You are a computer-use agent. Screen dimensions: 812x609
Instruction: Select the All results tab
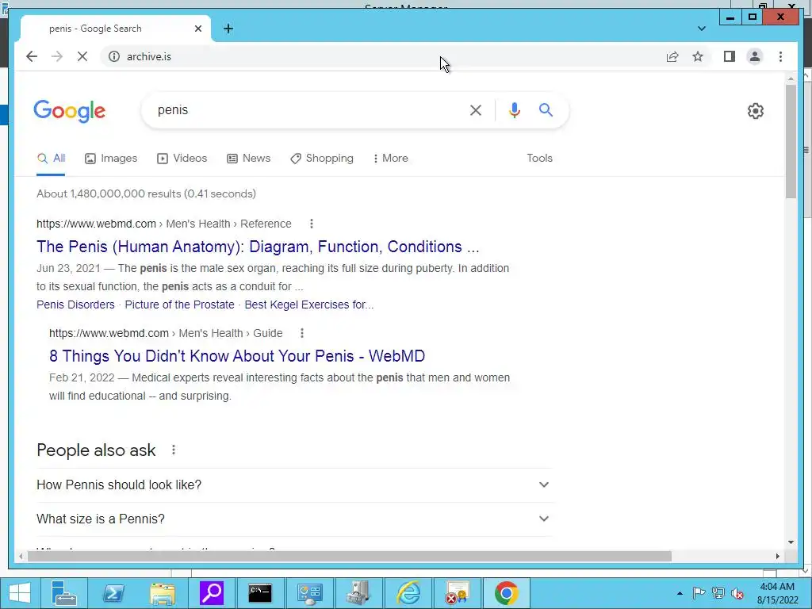(x=52, y=159)
